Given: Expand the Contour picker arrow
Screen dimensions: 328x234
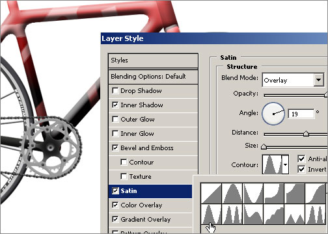Looking at the screenshot, I should [285, 164].
